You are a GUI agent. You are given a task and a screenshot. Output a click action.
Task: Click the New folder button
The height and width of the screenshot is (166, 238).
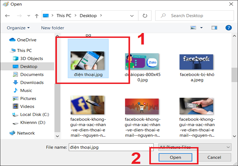(x=52, y=28)
